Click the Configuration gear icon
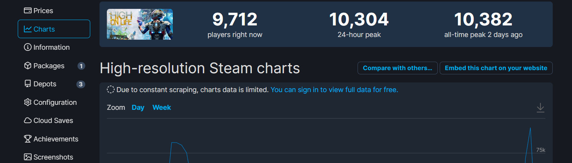The height and width of the screenshot is (163, 572). coord(28,103)
